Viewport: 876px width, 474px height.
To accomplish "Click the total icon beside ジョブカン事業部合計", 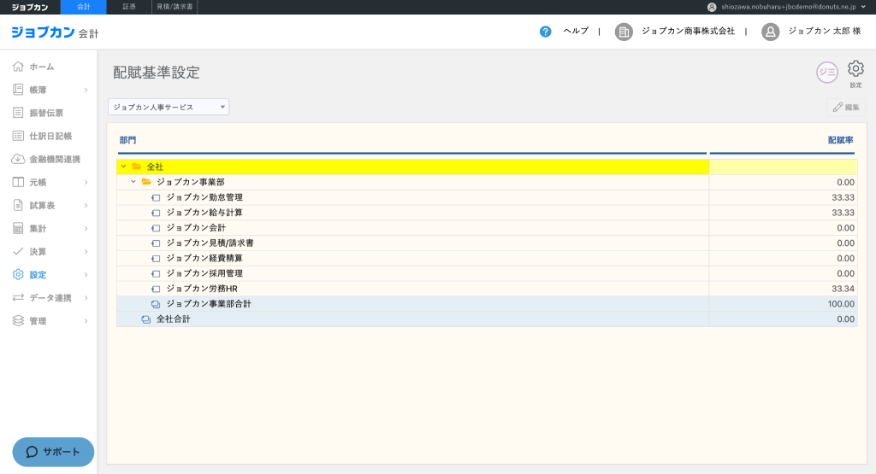I will point(156,304).
